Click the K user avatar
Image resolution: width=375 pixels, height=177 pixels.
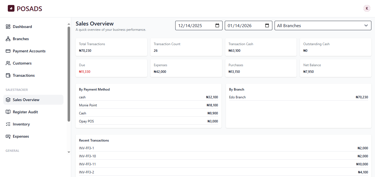[367, 8]
